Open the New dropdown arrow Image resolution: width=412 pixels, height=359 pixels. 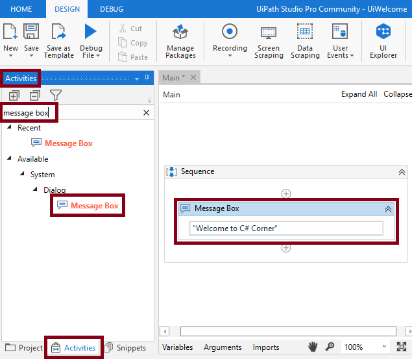pos(10,56)
